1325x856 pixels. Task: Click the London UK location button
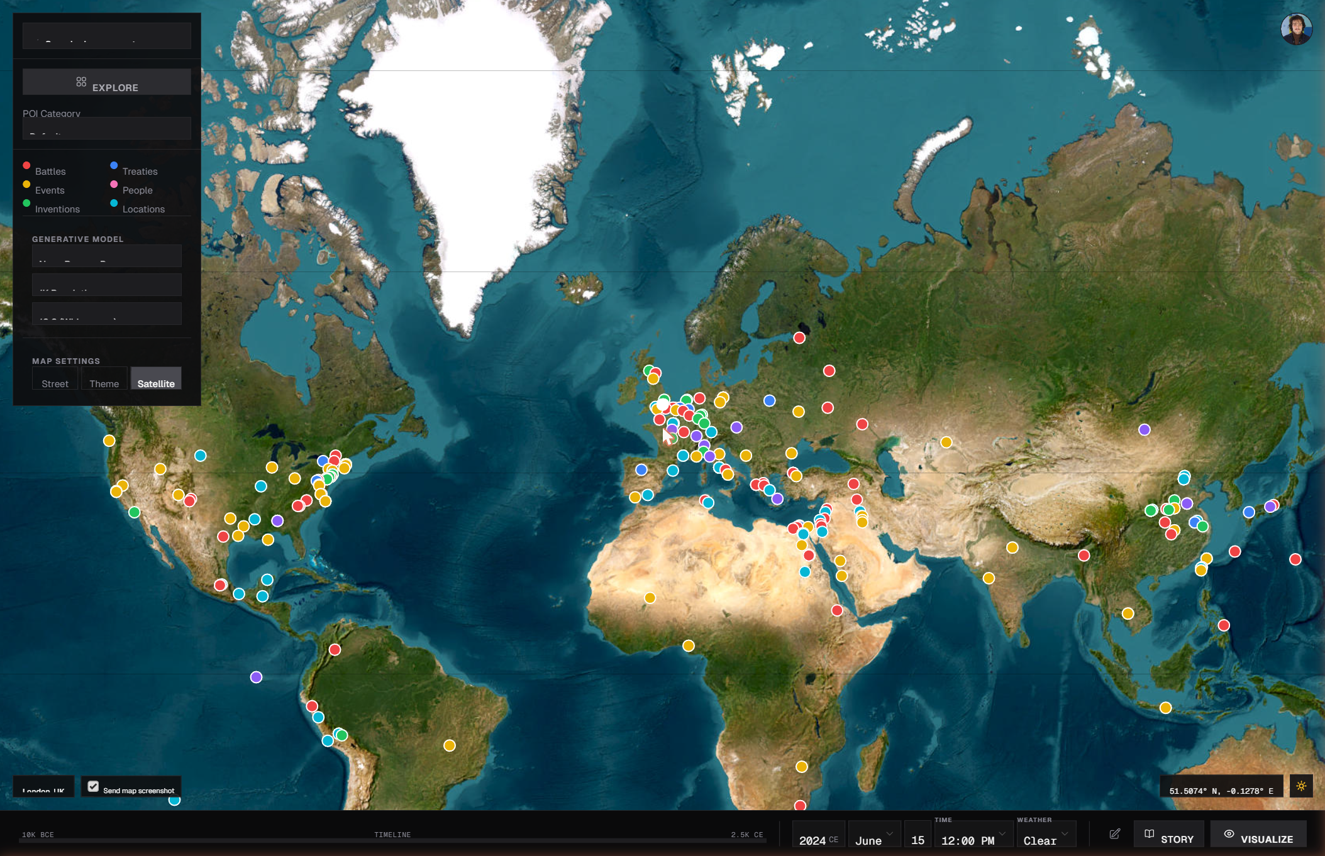43,786
